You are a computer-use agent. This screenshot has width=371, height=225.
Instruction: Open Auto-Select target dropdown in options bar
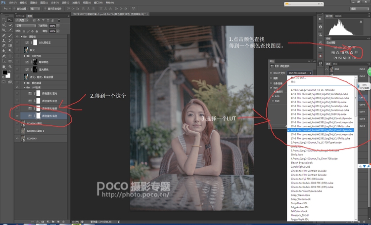pyautogui.click(x=35, y=8)
